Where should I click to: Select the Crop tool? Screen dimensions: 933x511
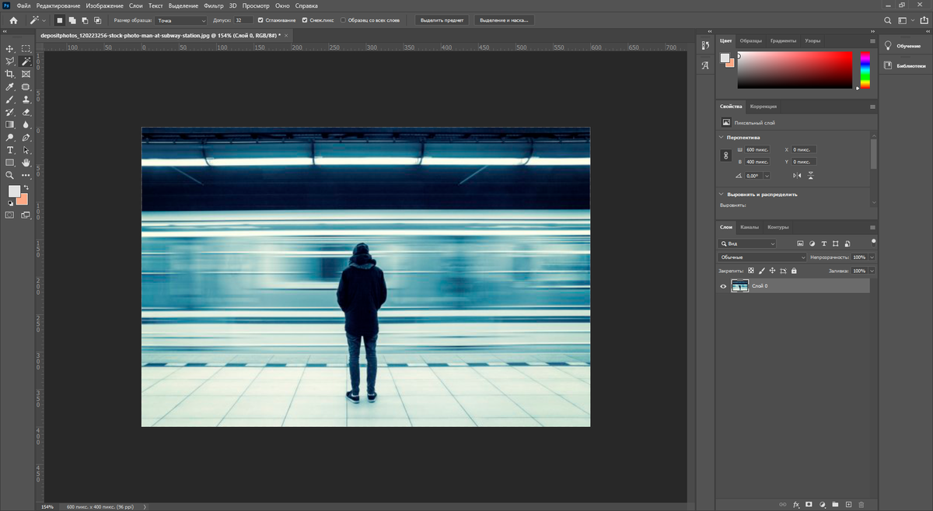point(10,74)
